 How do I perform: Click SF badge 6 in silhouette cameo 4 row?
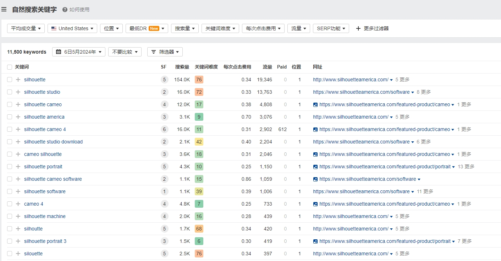(x=164, y=129)
